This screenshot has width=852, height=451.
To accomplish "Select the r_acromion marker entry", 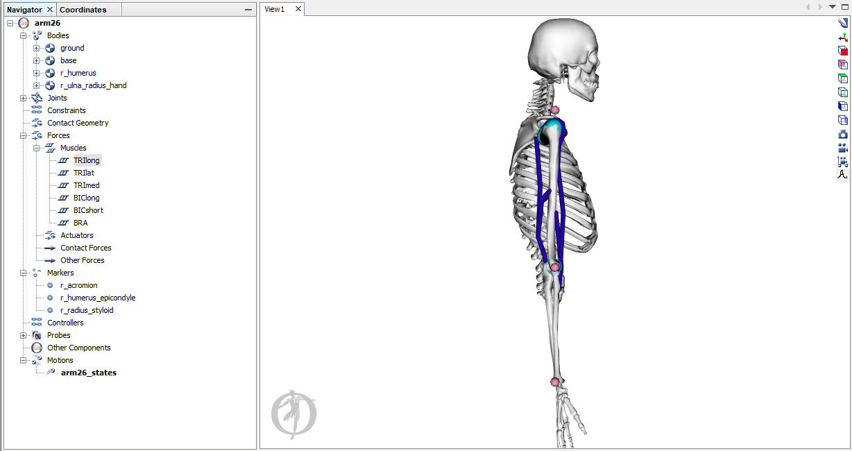I will pos(79,285).
